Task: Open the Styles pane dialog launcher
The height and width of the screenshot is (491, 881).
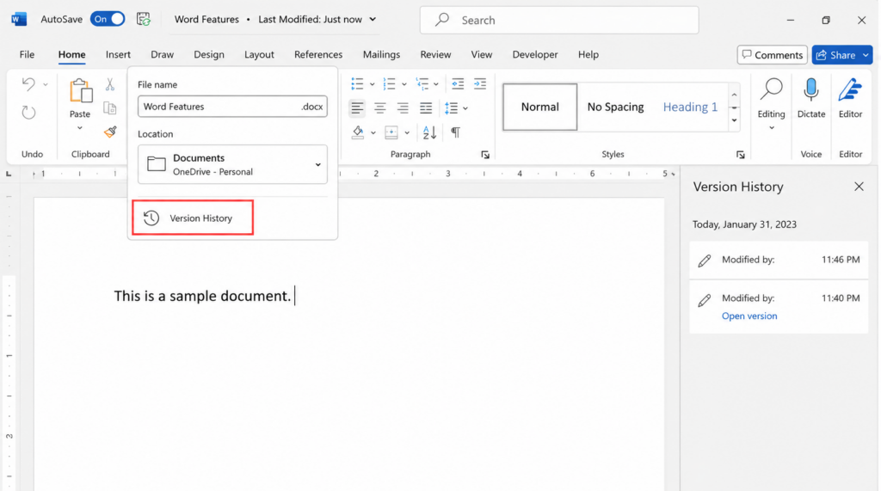Action: 741,155
